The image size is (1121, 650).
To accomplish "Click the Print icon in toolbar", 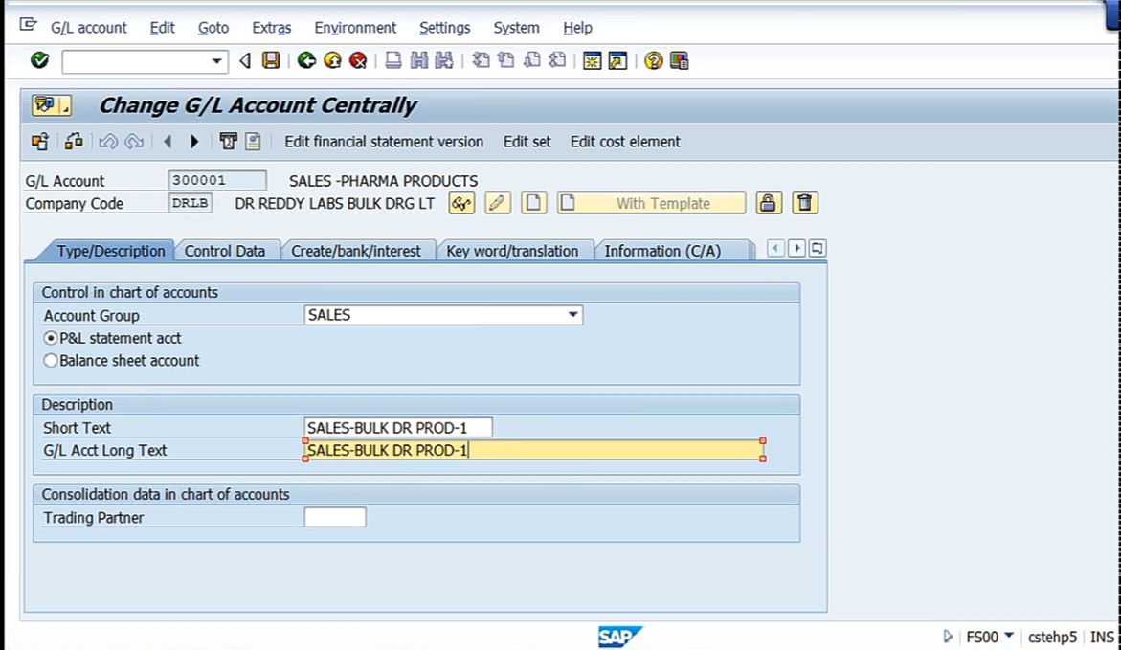I will coord(393,60).
